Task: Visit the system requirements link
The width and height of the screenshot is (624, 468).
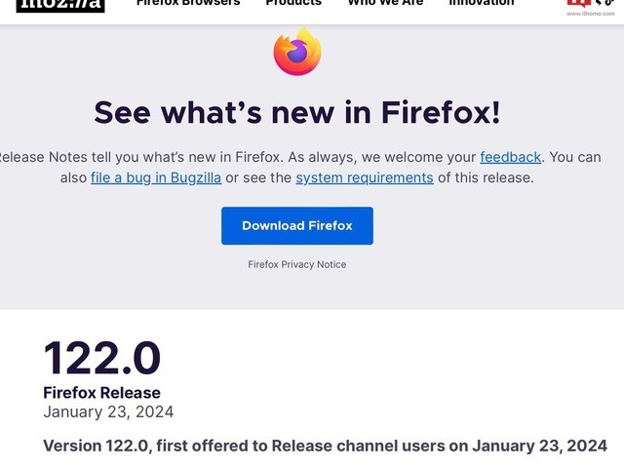Action: click(x=365, y=177)
